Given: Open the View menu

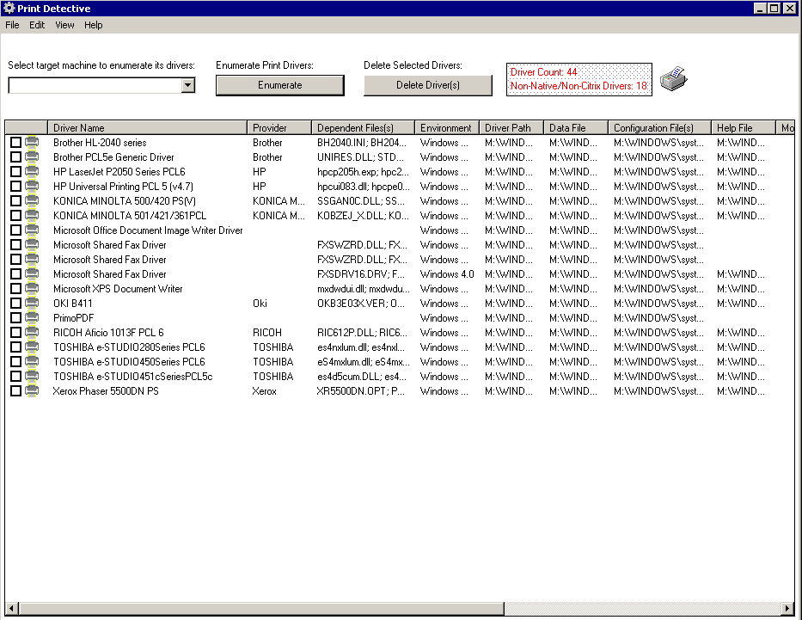Looking at the screenshot, I should point(64,25).
